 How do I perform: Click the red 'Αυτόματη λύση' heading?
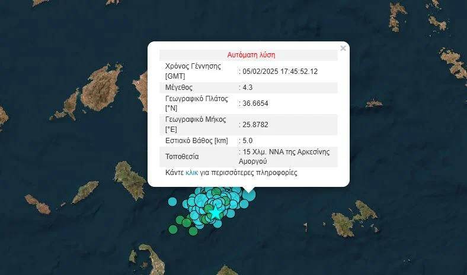pyautogui.click(x=251, y=55)
